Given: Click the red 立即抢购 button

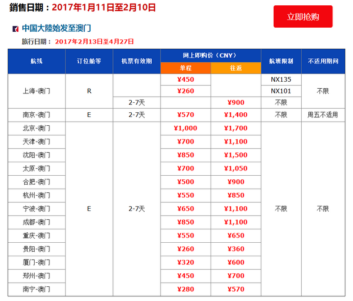Looking at the screenshot, I should (x=303, y=16).
